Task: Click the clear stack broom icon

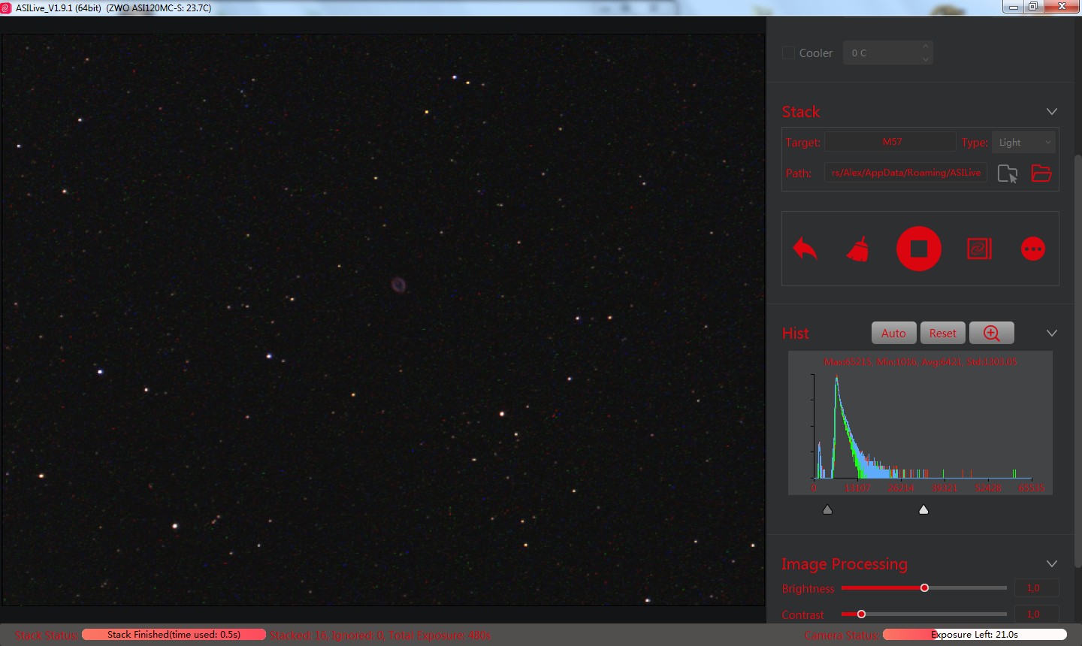Action: (858, 249)
